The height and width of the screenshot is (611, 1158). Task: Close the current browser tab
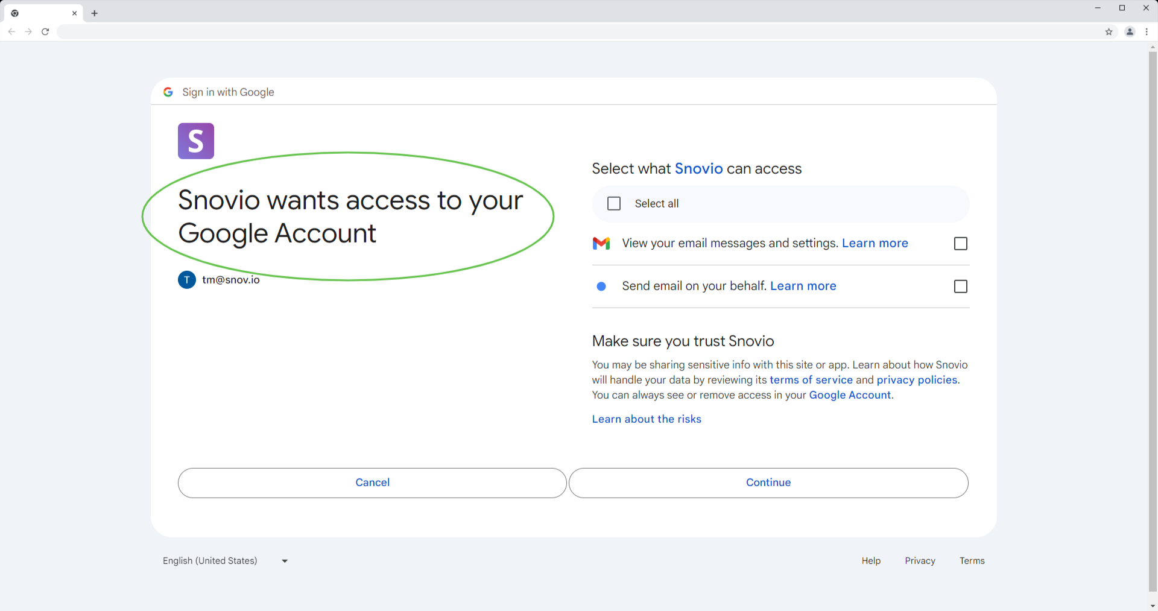75,13
